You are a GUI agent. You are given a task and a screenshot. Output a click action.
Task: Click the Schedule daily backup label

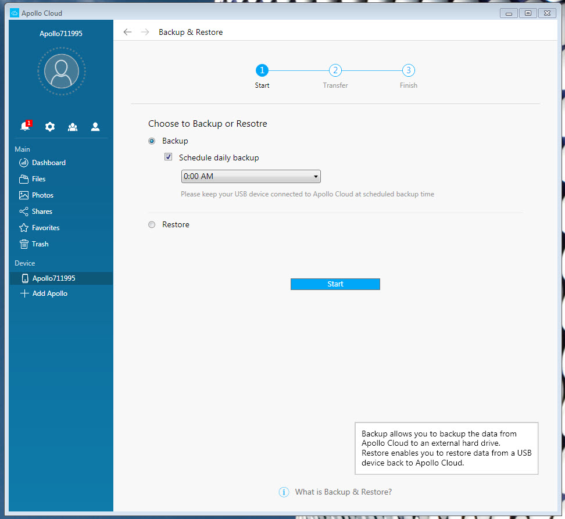tap(219, 158)
